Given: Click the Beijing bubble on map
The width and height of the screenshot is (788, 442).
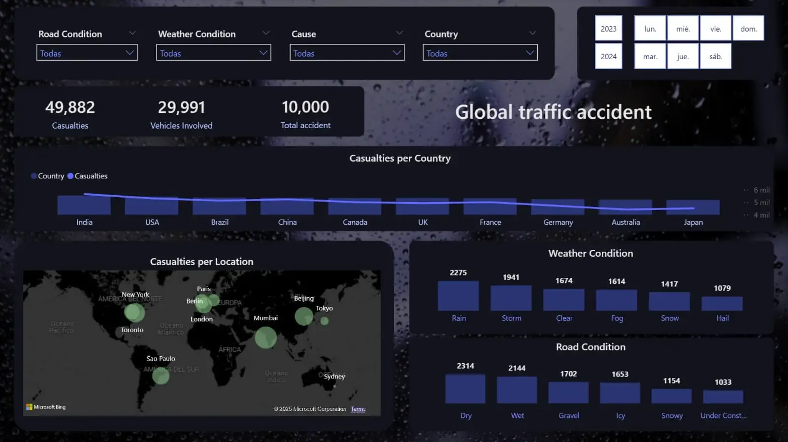Looking at the screenshot, I should pos(304,316).
